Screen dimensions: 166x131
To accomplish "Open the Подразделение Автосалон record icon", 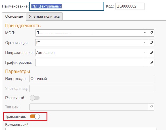I will [x=151, y=52].
